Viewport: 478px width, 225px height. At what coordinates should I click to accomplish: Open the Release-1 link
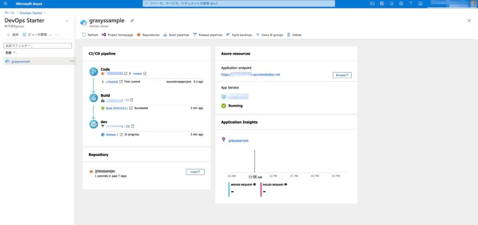coord(112,134)
